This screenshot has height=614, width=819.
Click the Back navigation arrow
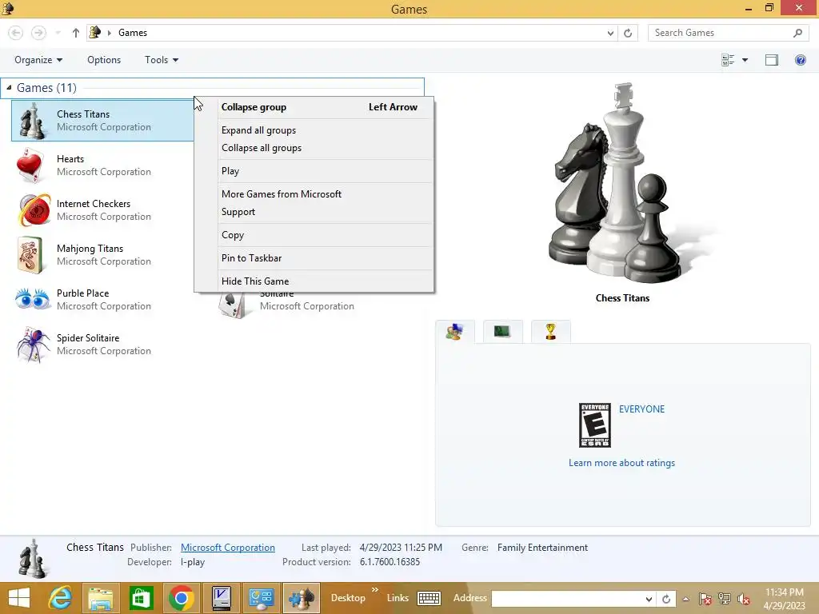16,33
